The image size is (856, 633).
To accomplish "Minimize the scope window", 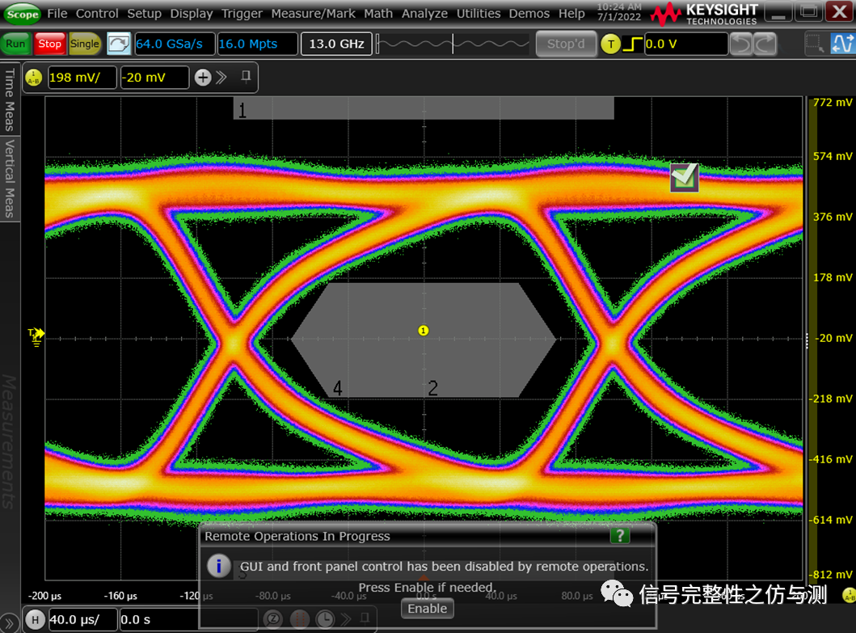I will pyautogui.click(x=778, y=12).
